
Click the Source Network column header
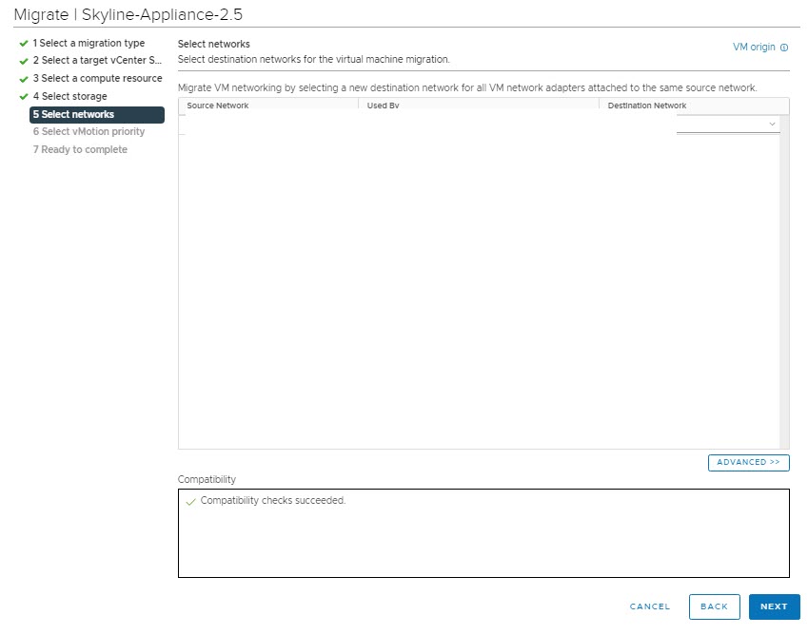(x=218, y=106)
